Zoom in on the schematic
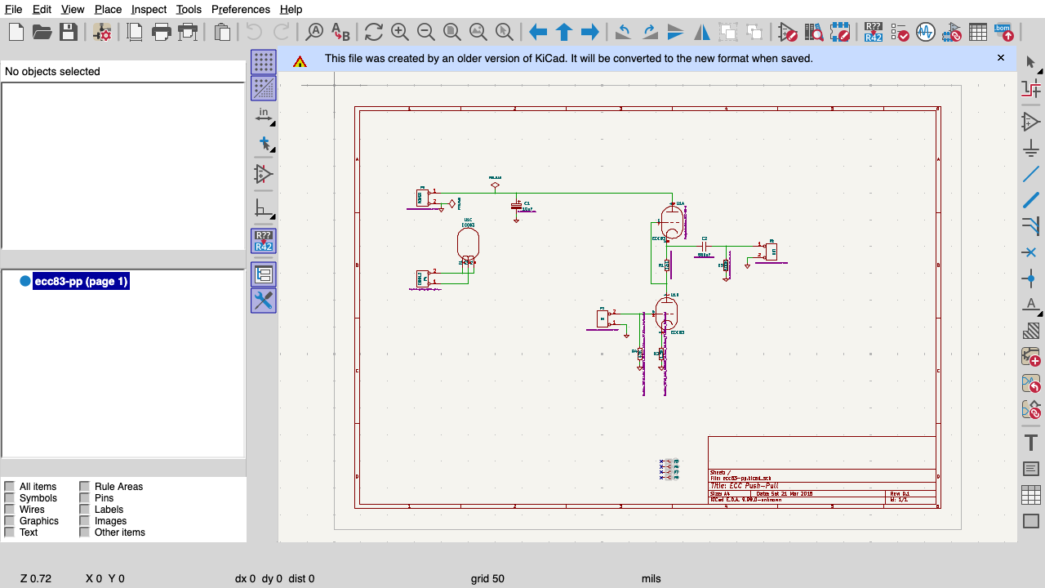The height and width of the screenshot is (588, 1045). (400, 32)
